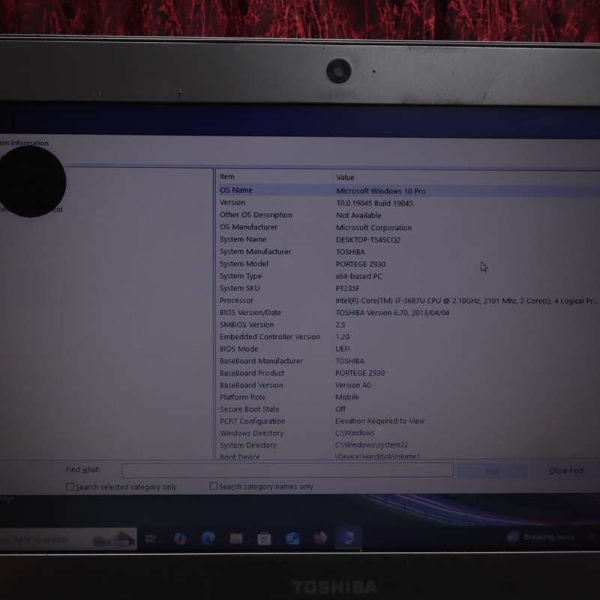Click the Close Find button

tap(566, 471)
